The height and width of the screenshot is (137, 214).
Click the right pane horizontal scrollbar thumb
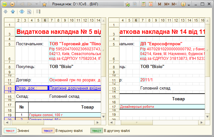pyautogui.click(x=137, y=122)
